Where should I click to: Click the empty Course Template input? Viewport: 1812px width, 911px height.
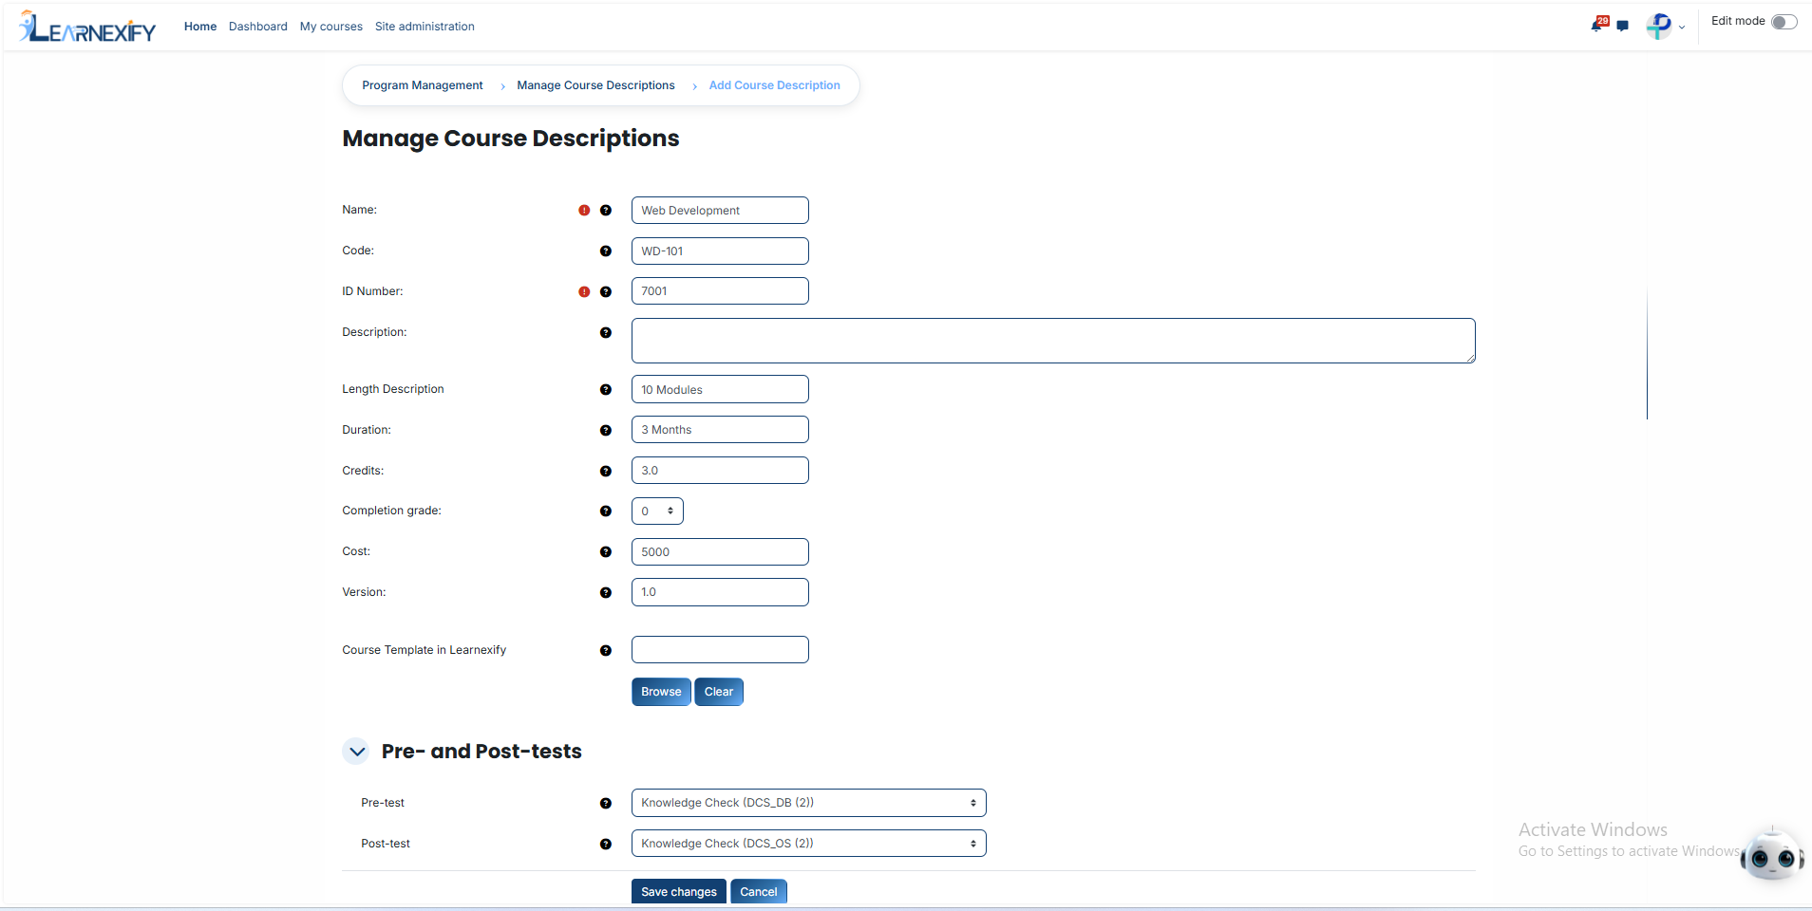click(720, 650)
